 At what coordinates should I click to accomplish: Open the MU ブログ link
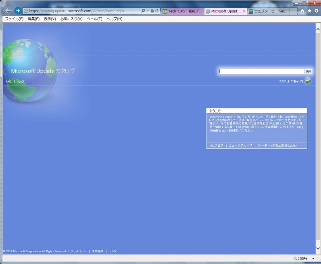pyautogui.click(x=216, y=146)
